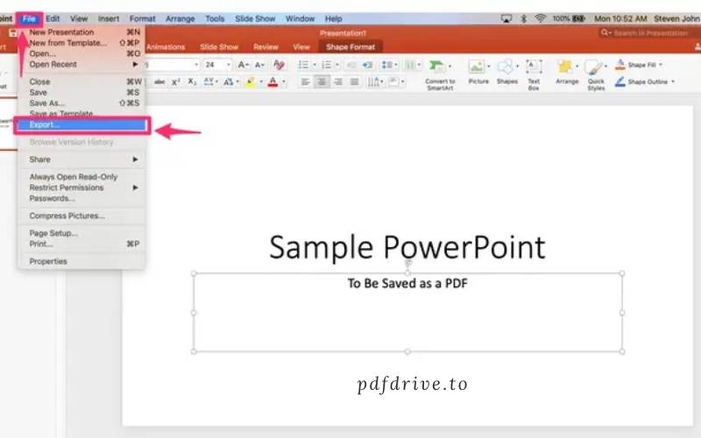Clear all formatting with the eraser A icon
The image size is (701, 438).
pos(280,65)
